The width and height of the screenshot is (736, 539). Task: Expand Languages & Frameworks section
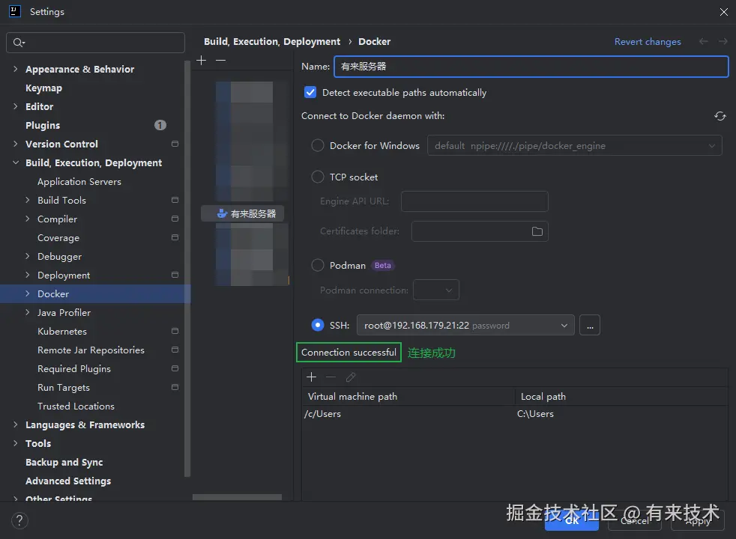click(x=16, y=424)
